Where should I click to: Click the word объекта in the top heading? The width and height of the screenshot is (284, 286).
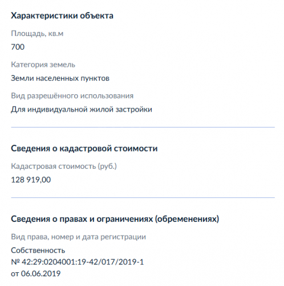pos(96,15)
